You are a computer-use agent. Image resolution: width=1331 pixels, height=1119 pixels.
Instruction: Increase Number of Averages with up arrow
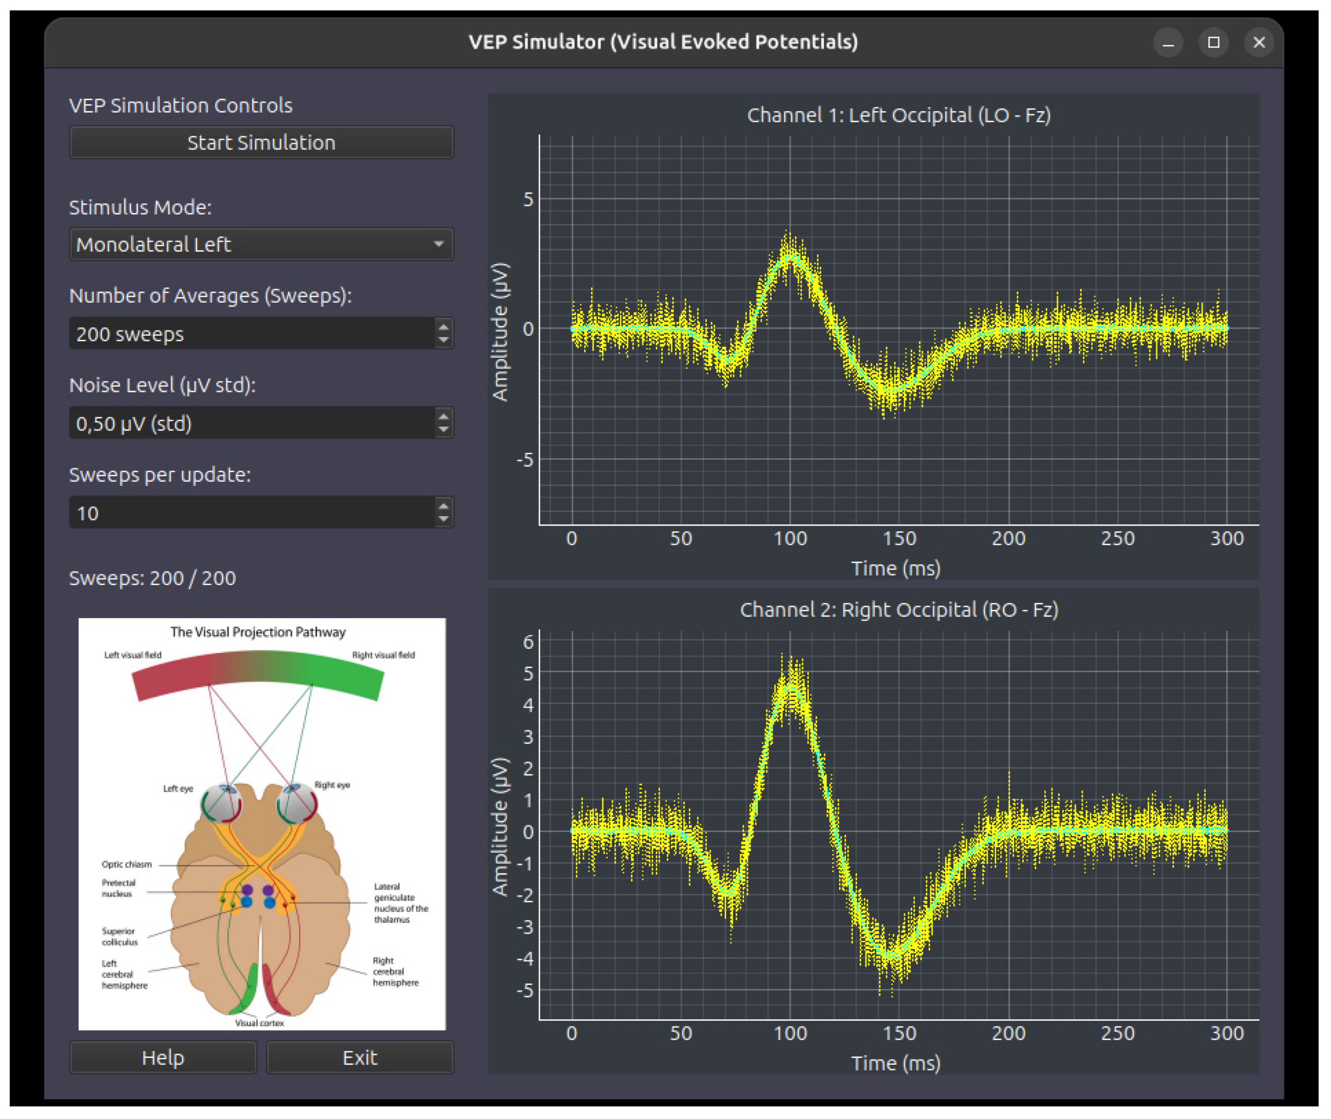(x=443, y=327)
